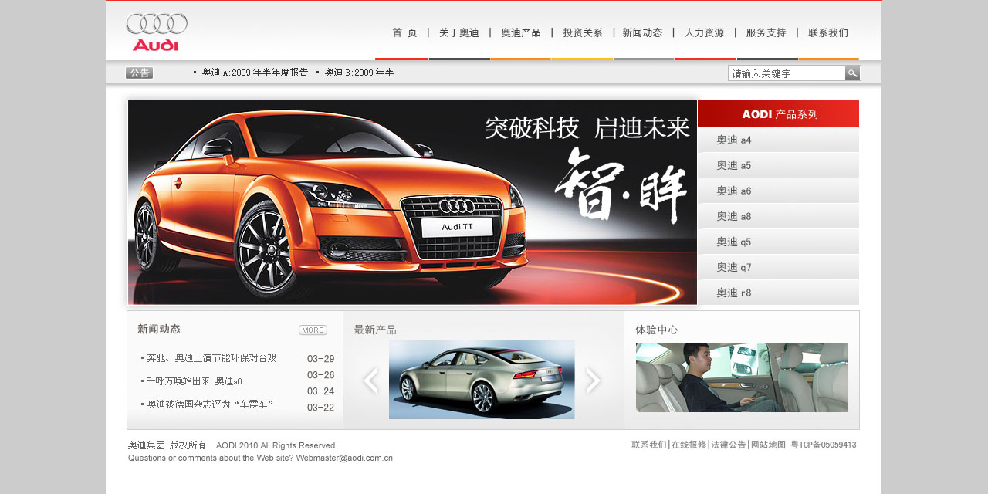Screen dimensions: 988x494
Task: Select 奥迪 q5 in the product series
Action: [x=778, y=242]
